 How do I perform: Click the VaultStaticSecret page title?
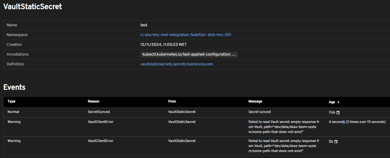(33, 7)
